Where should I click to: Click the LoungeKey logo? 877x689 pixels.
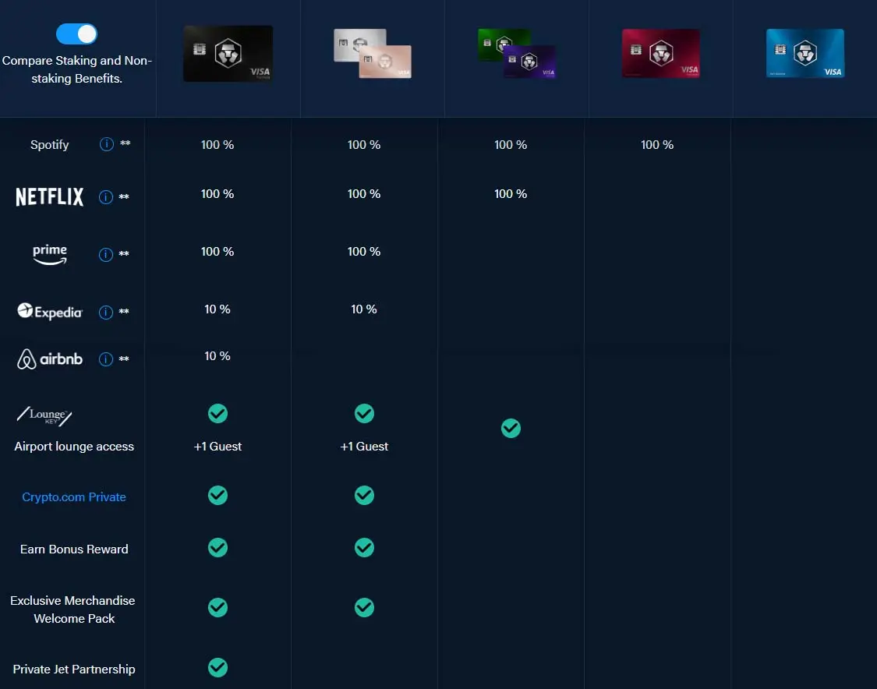[x=44, y=415]
